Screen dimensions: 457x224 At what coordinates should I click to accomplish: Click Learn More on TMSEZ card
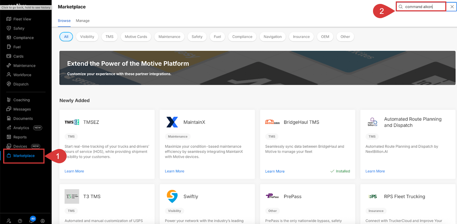[74, 171]
